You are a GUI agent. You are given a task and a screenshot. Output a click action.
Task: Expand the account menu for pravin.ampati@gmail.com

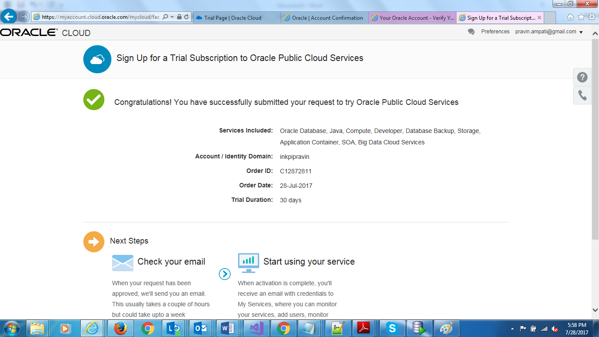[x=581, y=32]
